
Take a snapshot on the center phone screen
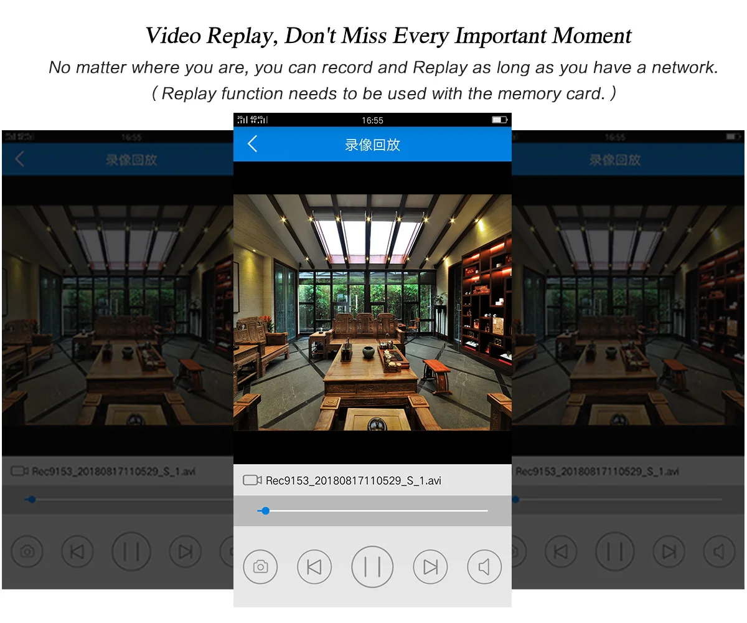tap(260, 567)
